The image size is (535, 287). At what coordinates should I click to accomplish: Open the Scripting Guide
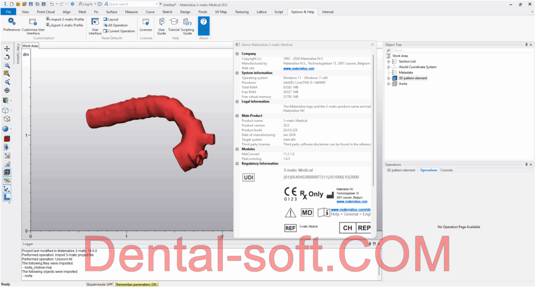(x=187, y=24)
